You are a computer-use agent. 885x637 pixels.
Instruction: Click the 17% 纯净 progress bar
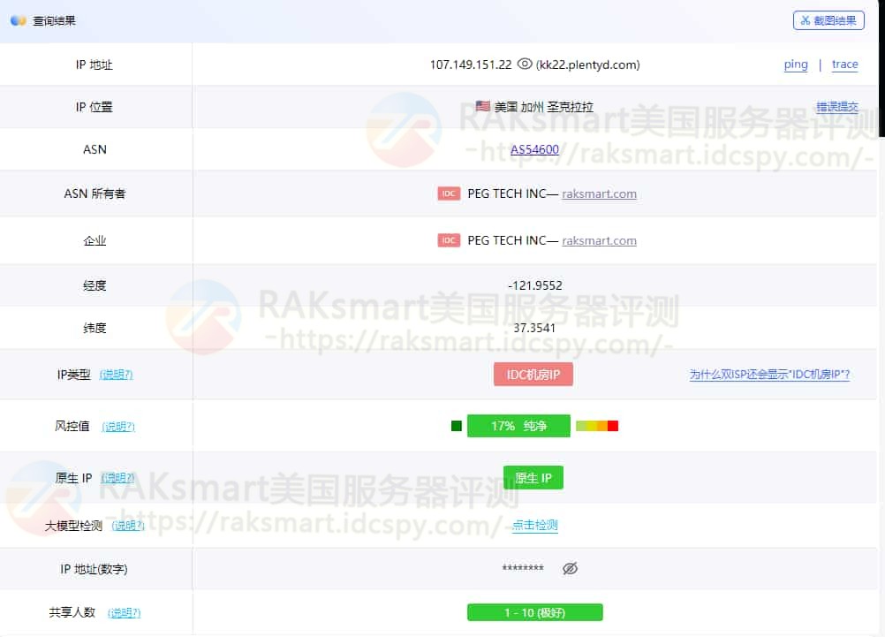point(519,425)
